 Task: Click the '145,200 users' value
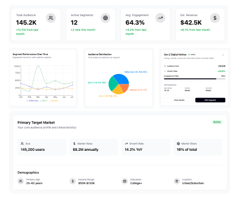coord(32,150)
